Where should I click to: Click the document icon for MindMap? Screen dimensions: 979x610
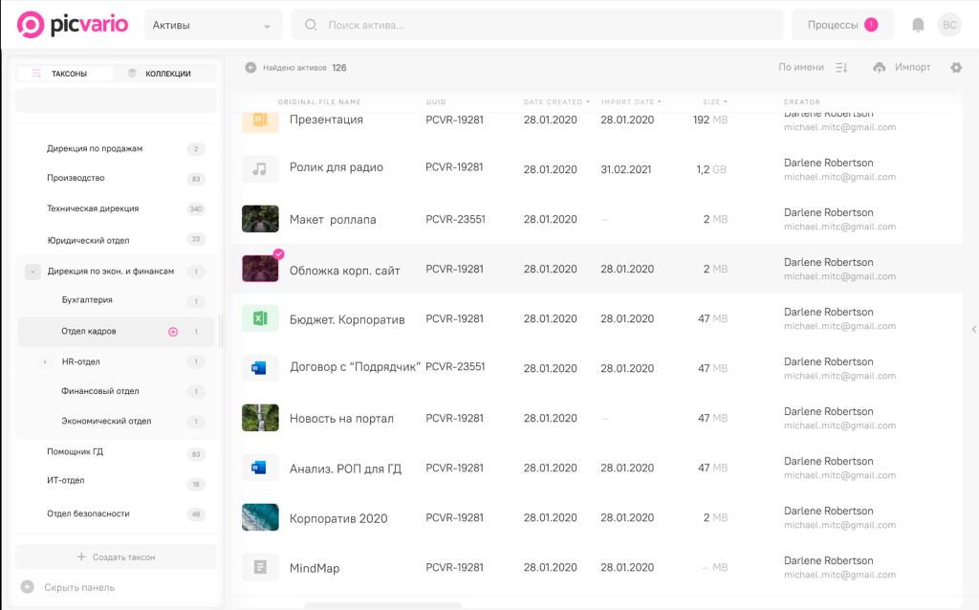tap(260, 568)
